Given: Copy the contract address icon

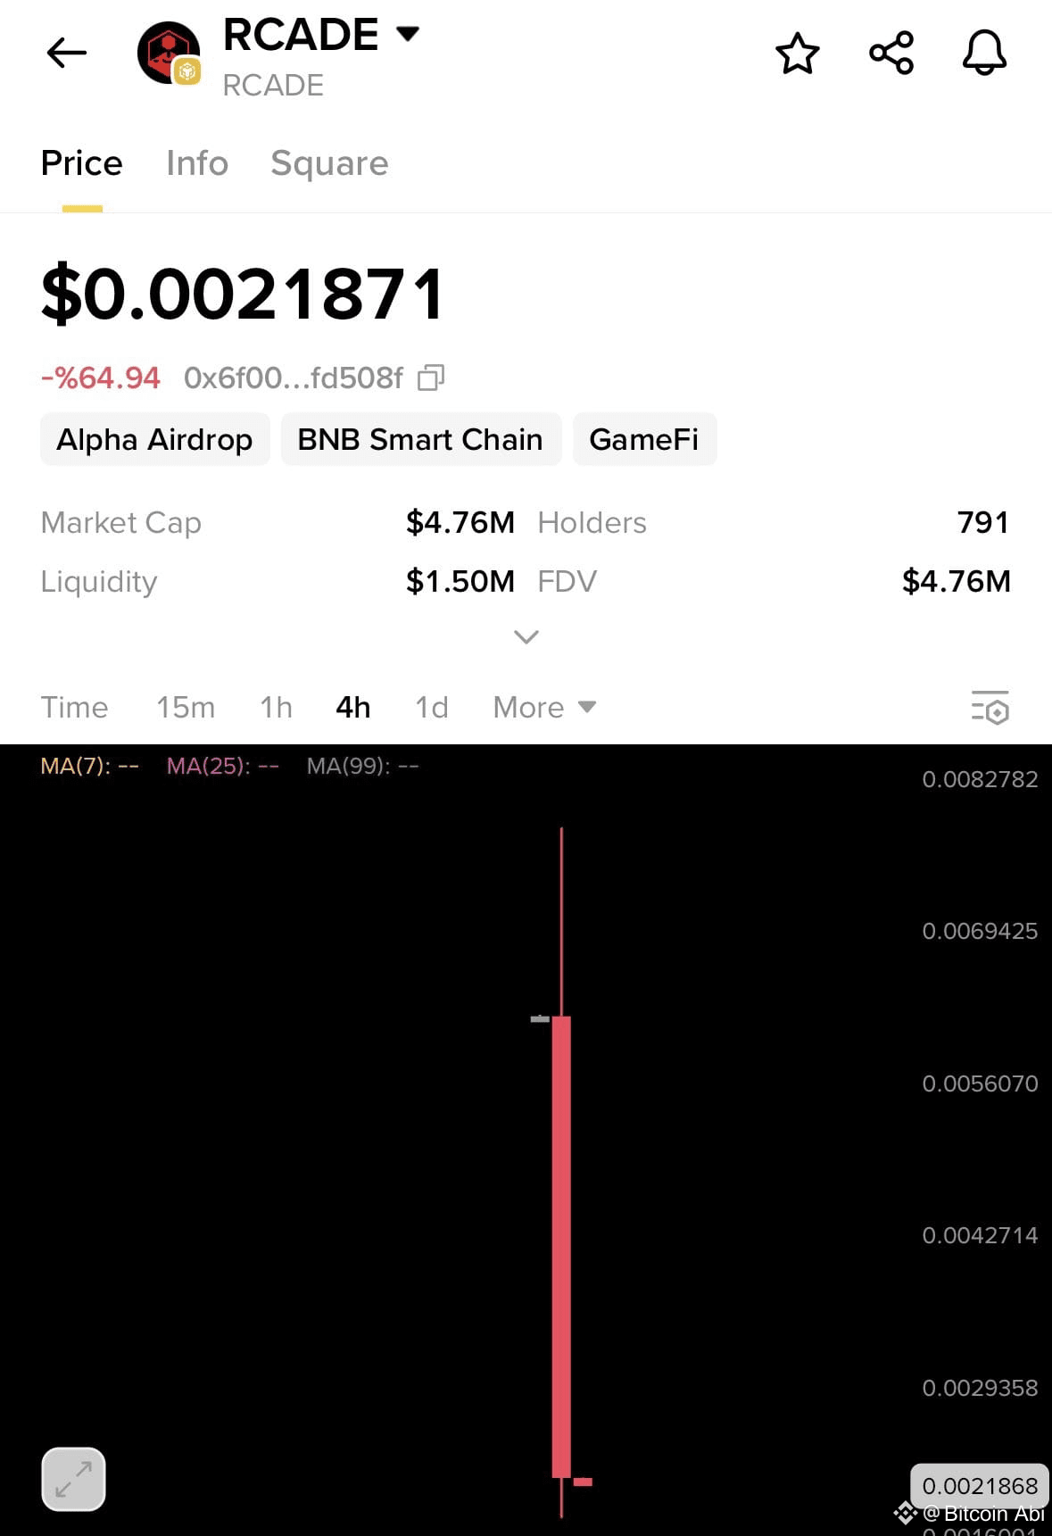Looking at the screenshot, I should point(431,378).
